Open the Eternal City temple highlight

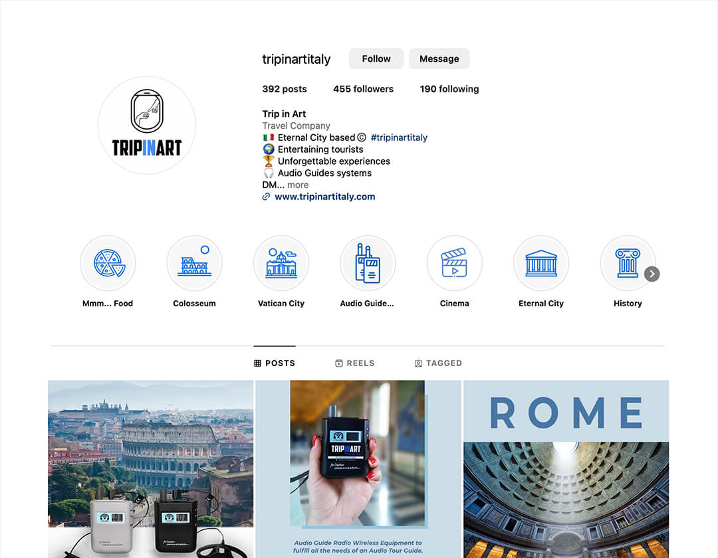pyautogui.click(x=541, y=263)
